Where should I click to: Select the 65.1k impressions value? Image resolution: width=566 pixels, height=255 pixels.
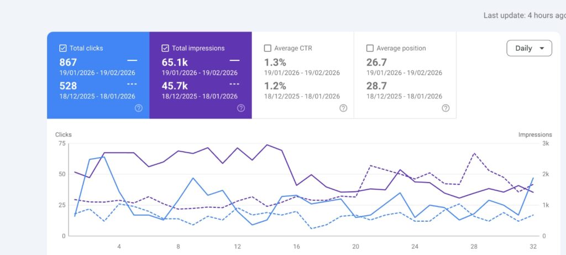pos(175,62)
